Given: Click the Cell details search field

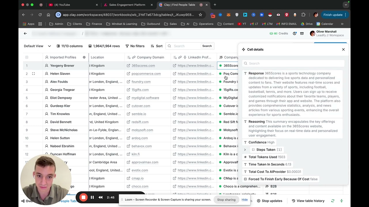Looking at the screenshot, I should click(x=294, y=63).
